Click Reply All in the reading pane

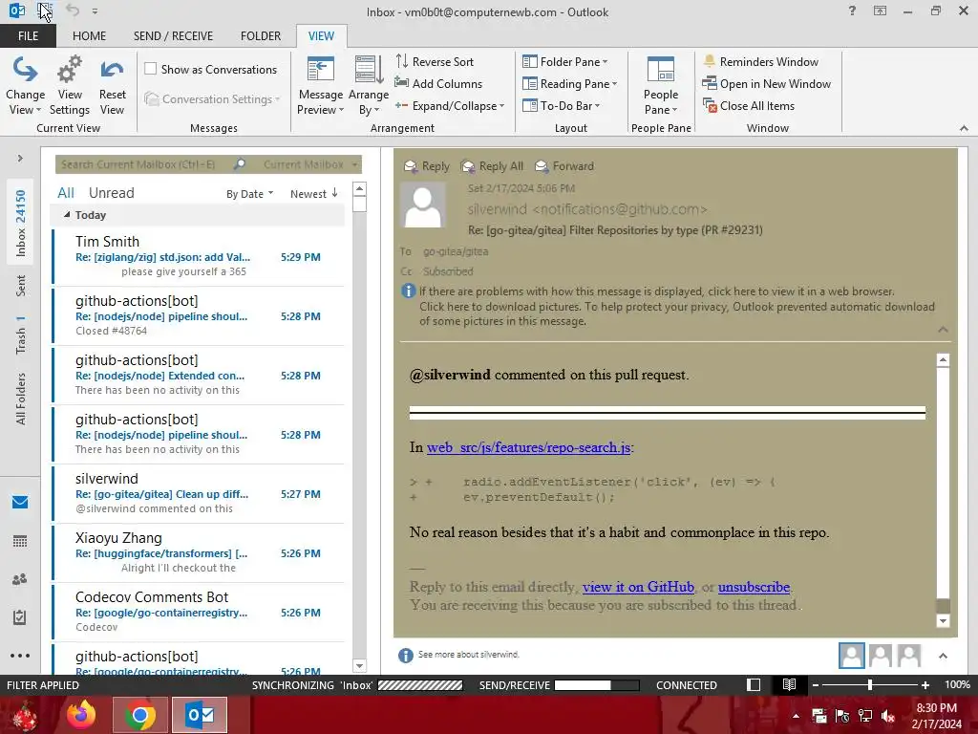(492, 166)
